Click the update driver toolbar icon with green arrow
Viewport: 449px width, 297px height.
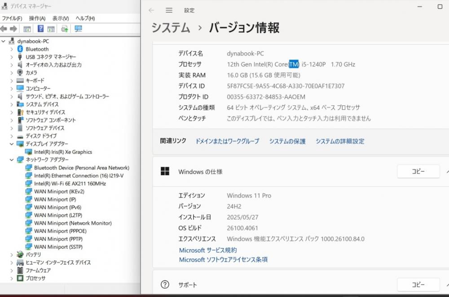65,29
